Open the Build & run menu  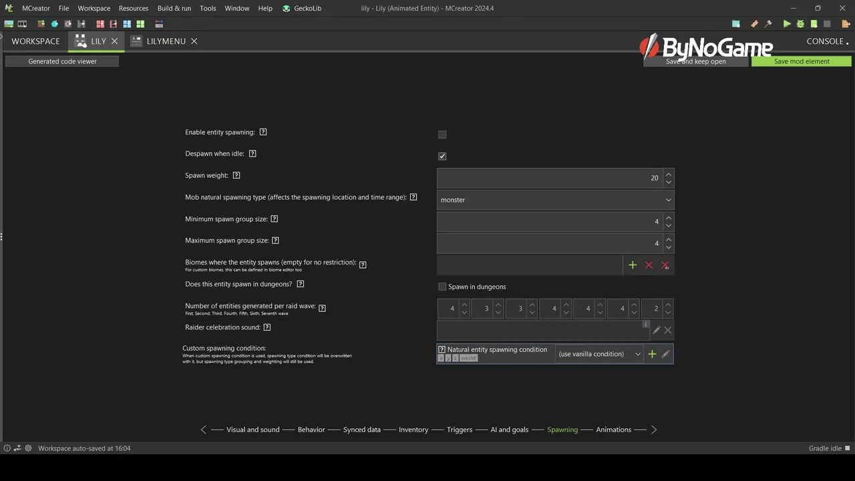point(174,8)
